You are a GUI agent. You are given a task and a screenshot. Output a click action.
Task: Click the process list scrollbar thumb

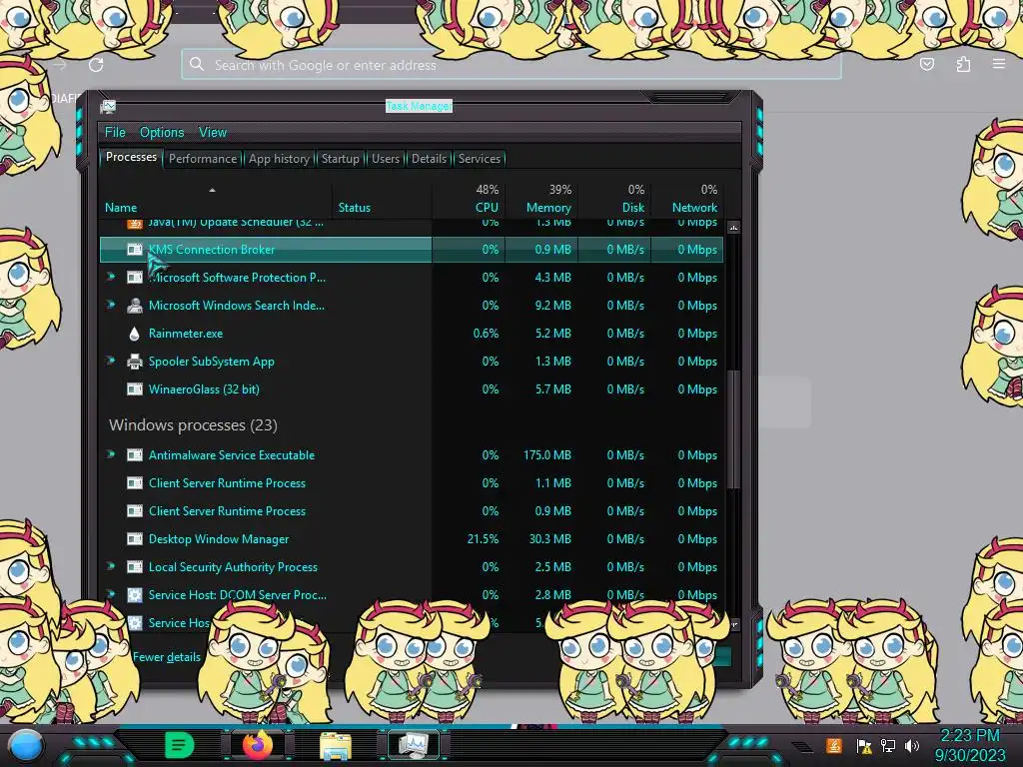[x=734, y=429]
